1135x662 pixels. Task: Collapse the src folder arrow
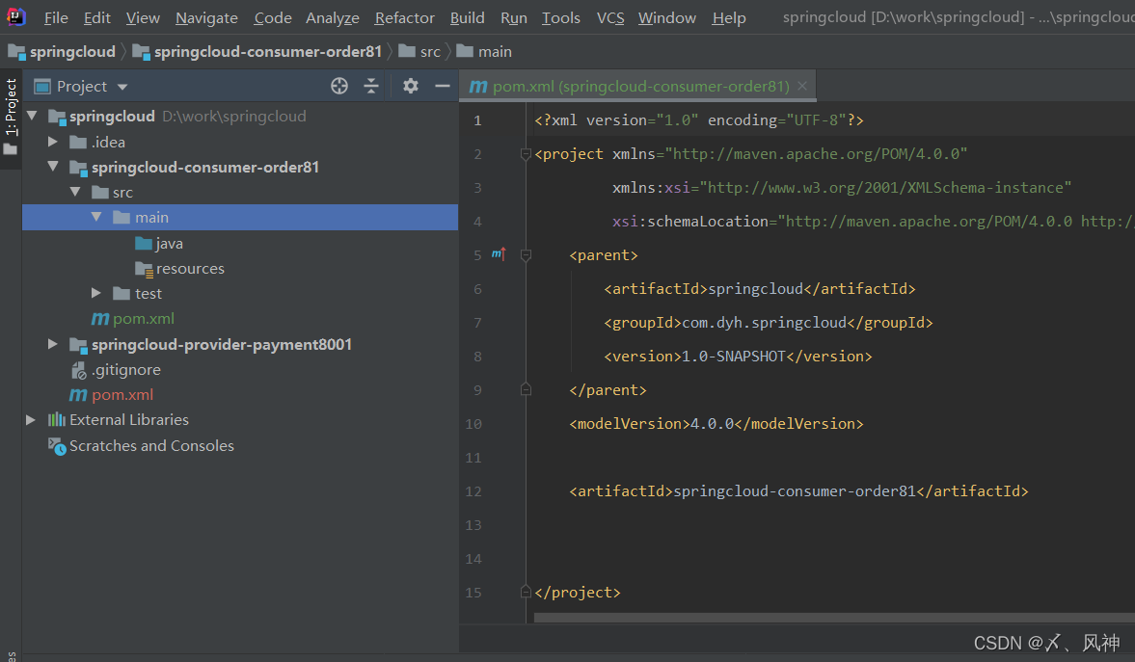[x=75, y=192]
